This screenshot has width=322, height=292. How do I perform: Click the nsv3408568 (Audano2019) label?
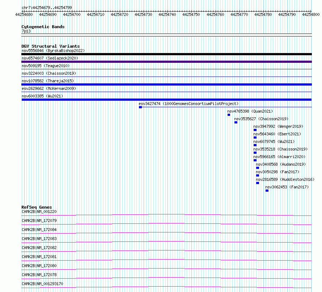pos(281,164)
